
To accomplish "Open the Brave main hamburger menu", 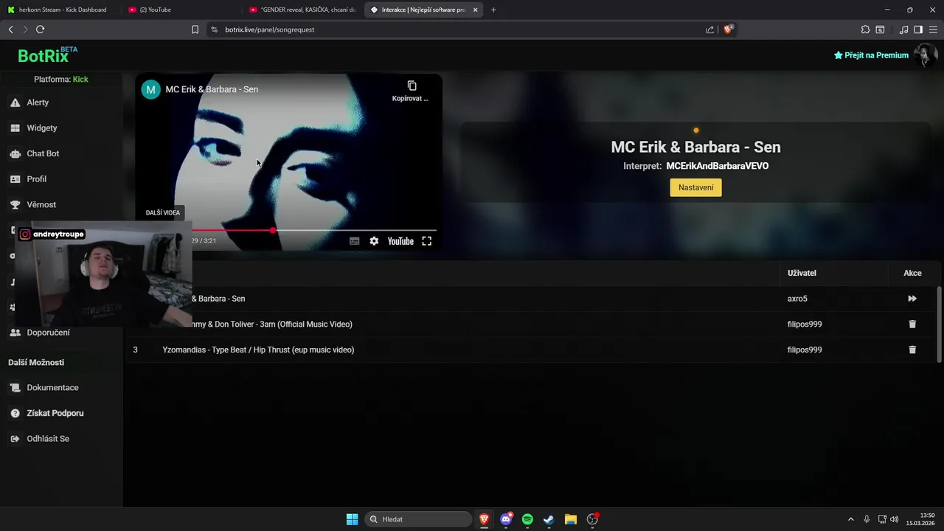I will pos(932,29).
